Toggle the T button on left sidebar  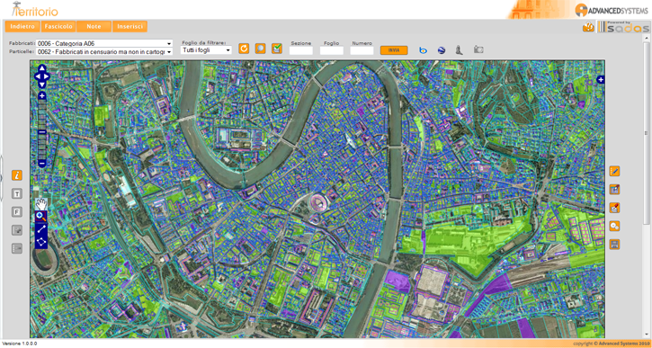click(x=17, y=193)
